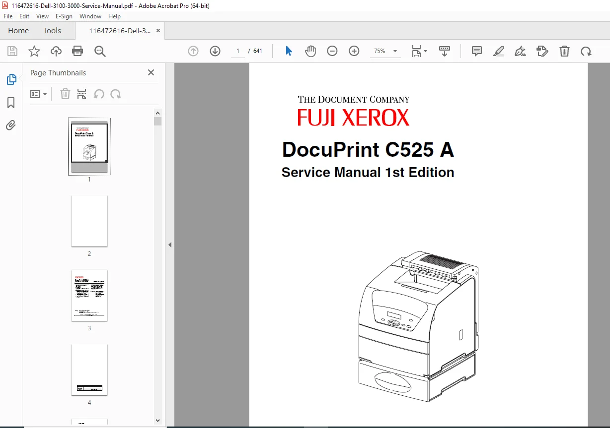Select the highlighter pen tool
Image resolution: width=610 pixels, height=428 pixels.
click(499, 51)
